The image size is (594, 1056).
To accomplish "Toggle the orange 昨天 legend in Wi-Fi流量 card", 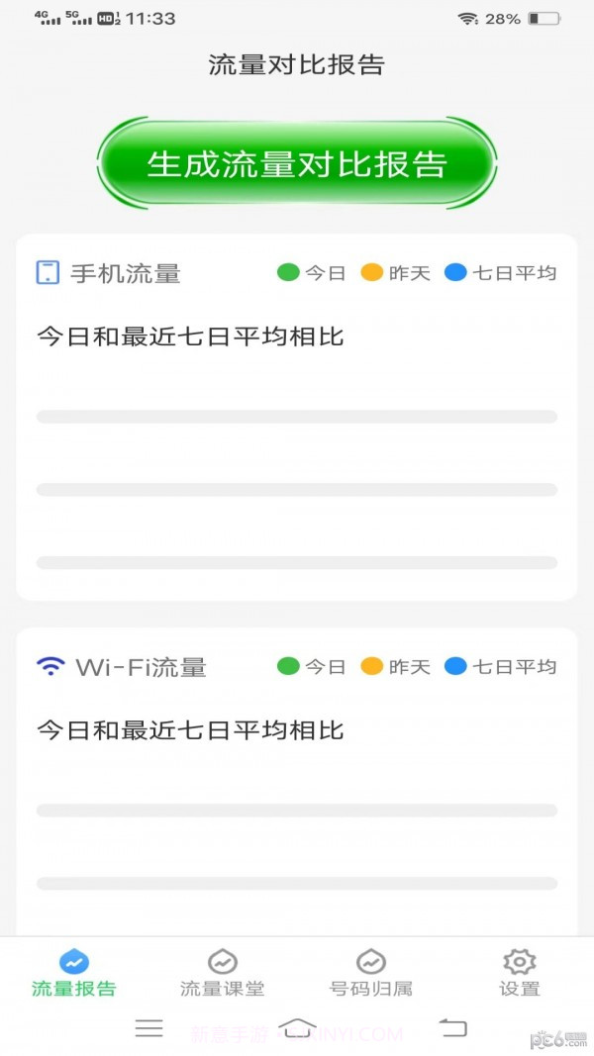I will coord(394,667).
